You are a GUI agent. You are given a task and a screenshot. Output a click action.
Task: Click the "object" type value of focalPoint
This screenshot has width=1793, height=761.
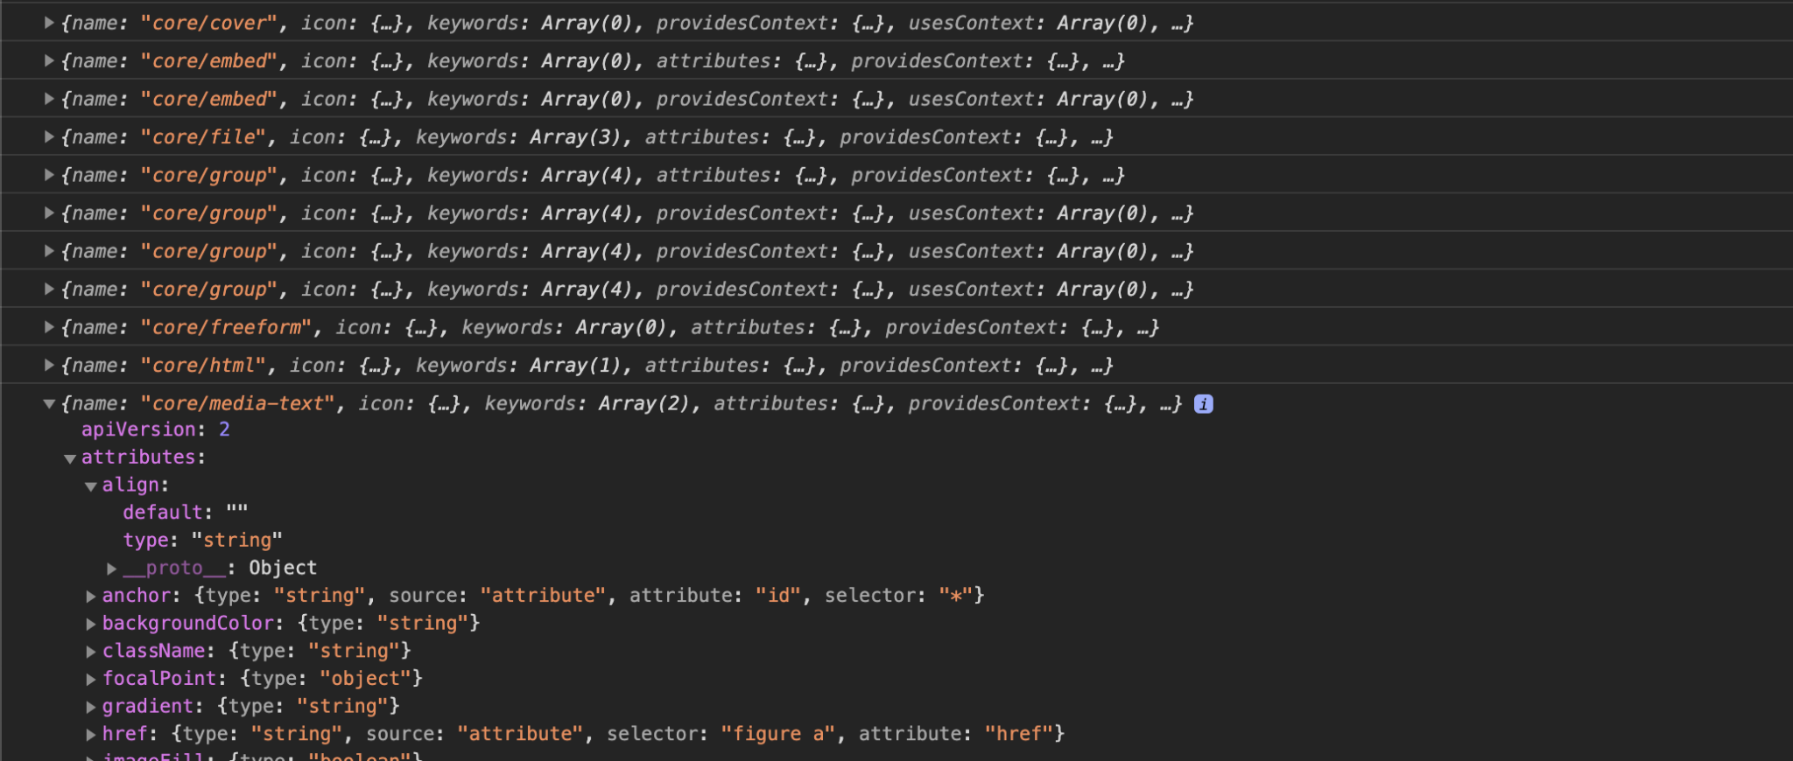(365, 679)
